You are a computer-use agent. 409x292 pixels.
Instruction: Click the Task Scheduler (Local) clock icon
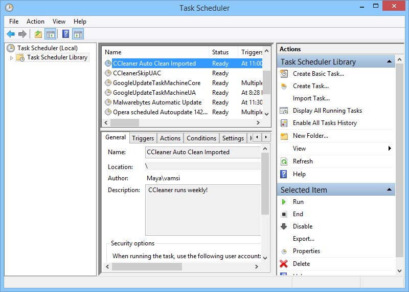11,48
